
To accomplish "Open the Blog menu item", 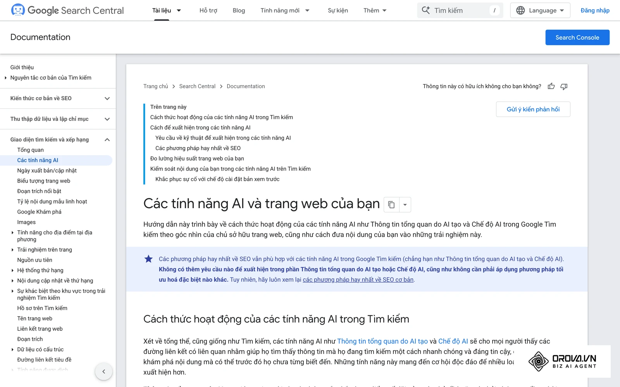I will pos(239,10).
